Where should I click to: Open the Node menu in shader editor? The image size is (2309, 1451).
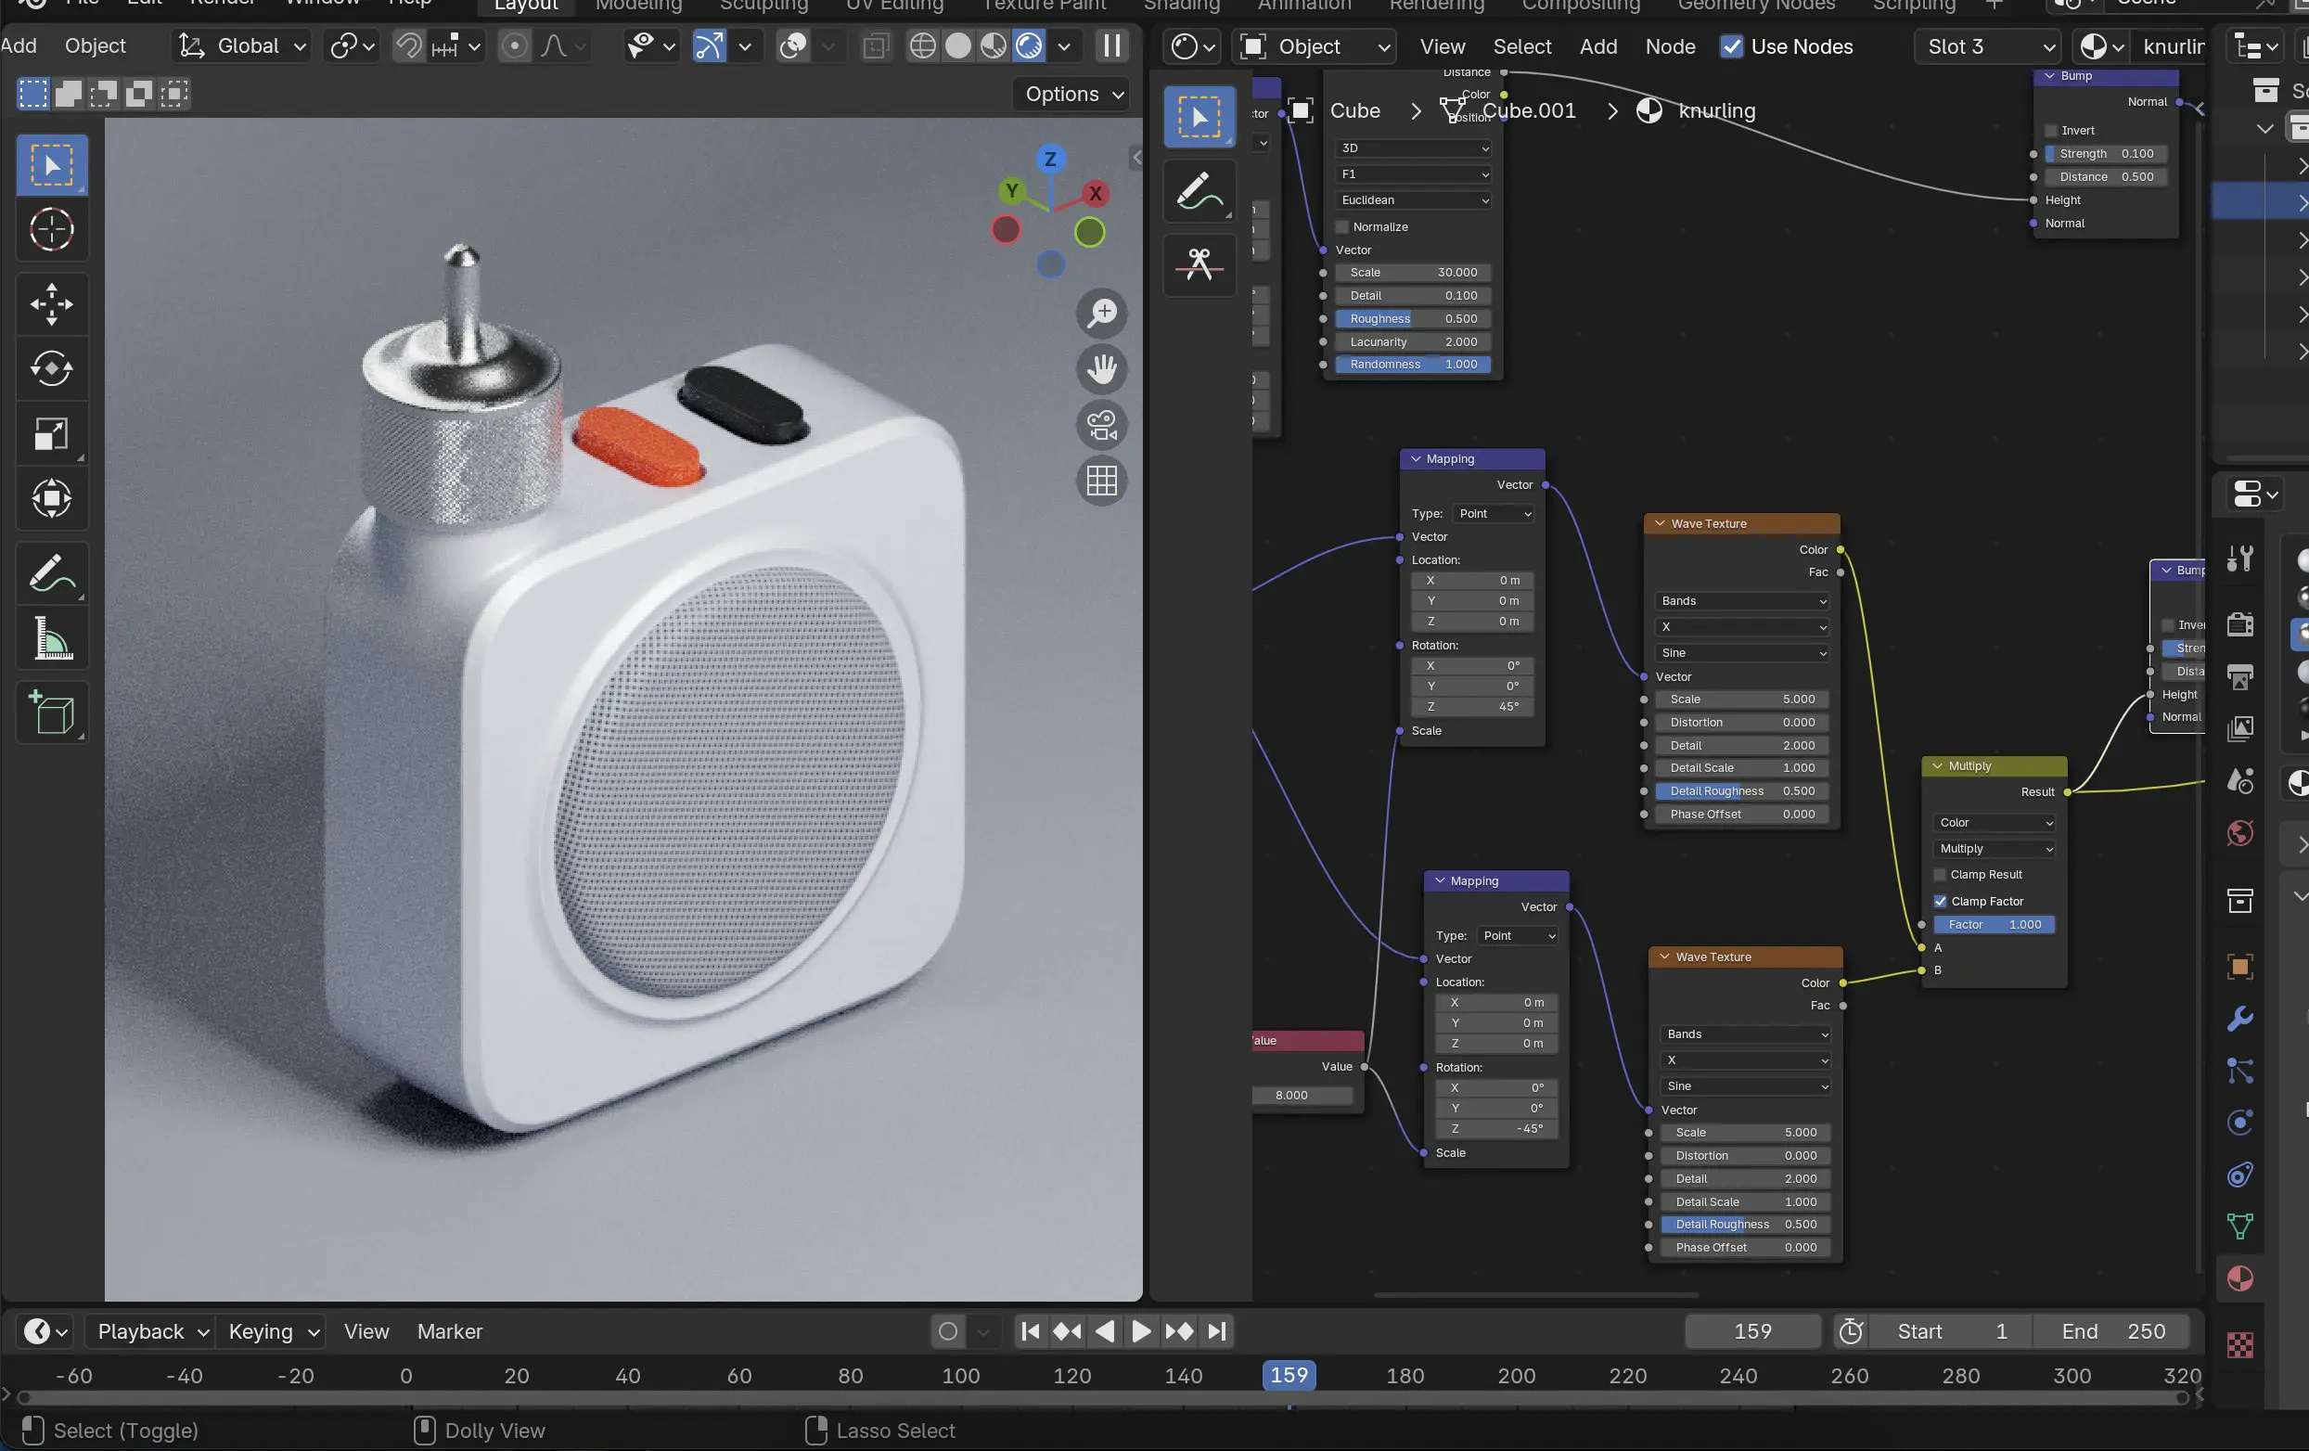pos(1670,47)
